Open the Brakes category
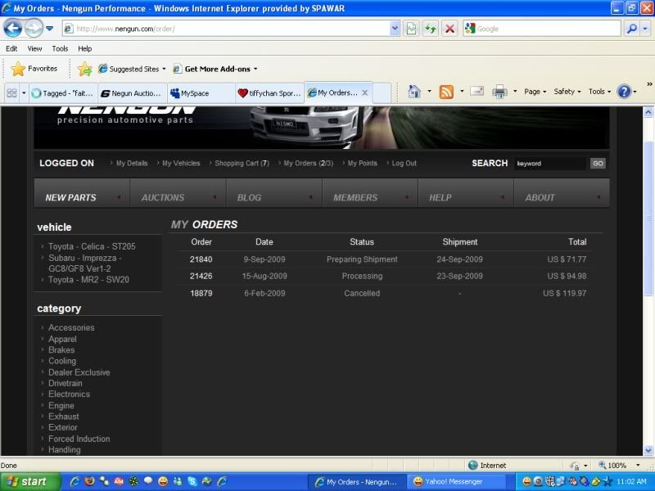This screenshot has width=655, height=491. click(x=61, y=350)
